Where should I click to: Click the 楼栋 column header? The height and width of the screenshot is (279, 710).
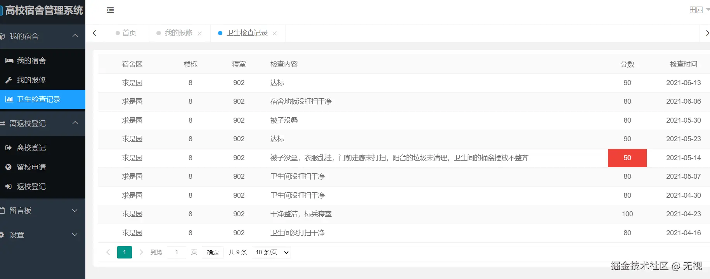point(190,64)
